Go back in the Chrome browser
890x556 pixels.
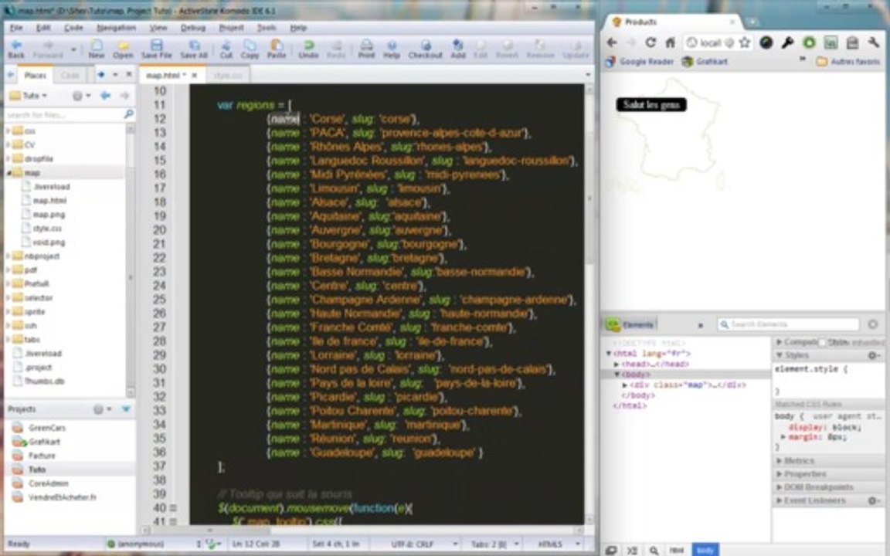612,42
